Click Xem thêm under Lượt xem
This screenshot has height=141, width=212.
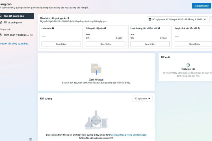(61, 44)
